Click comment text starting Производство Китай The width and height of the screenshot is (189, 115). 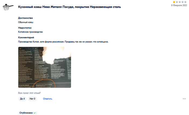63,42
